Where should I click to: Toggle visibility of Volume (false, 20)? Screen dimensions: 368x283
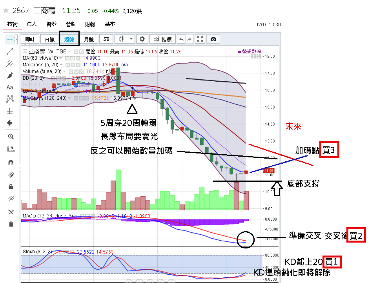point(71,71)
